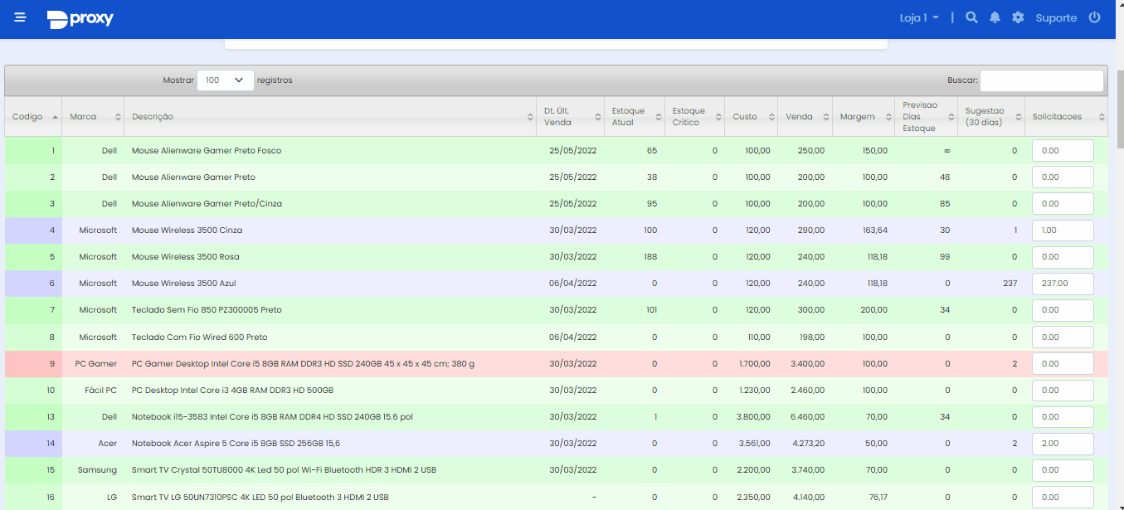Click the power logout icon
1124x510 pixels.
[x=1094, y=17]
